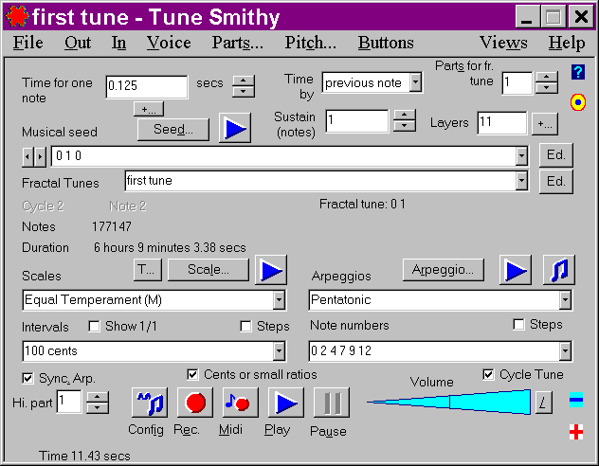Click the Tune Smithy title bar logo
599x466 pixels.
pos(17,16)
